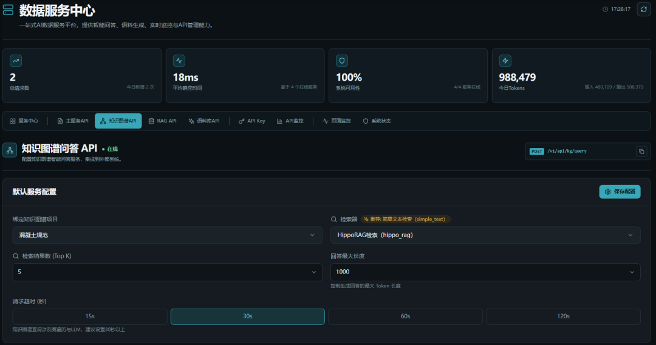This screenshot has width=656, height=345.
Task: Click the trend icon in 总请求数 card
Action: 16,61
